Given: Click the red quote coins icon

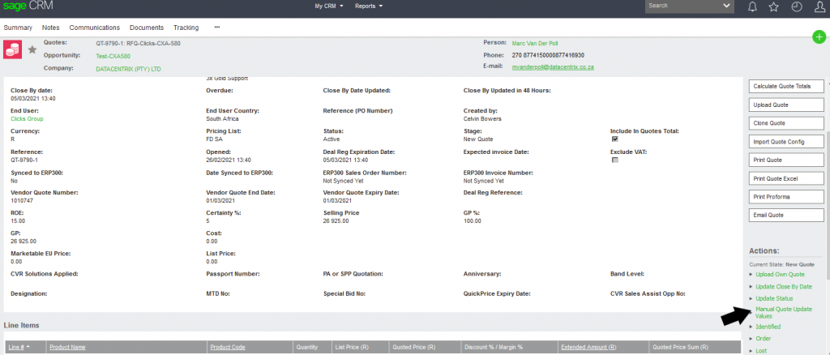Looking at the screenshot, I should [x=13, y=49].
